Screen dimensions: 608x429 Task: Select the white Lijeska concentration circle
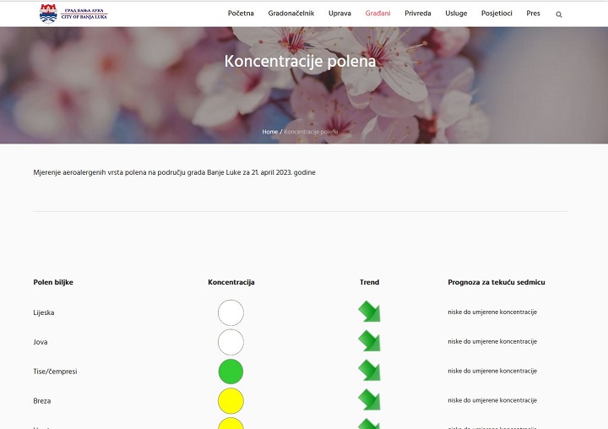(231, 312)
